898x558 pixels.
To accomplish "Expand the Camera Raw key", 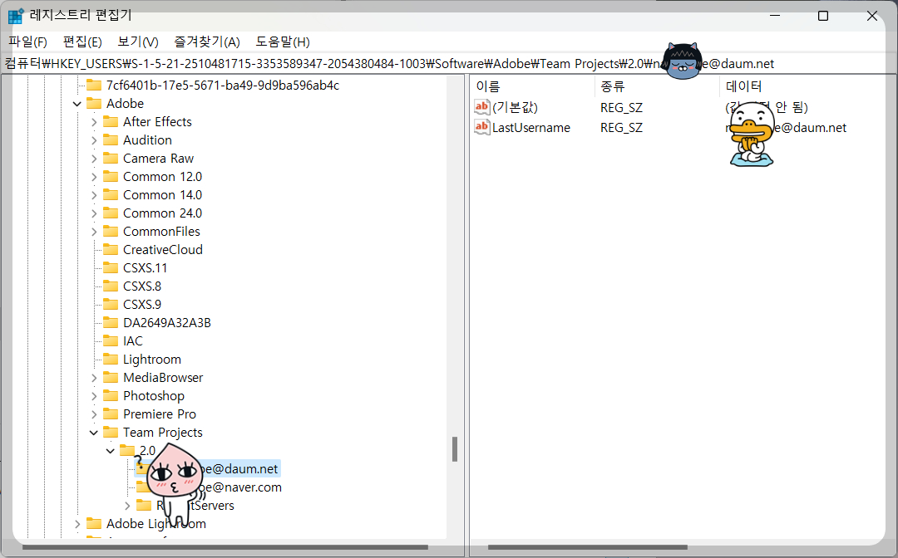I will [x=94, y=159].
